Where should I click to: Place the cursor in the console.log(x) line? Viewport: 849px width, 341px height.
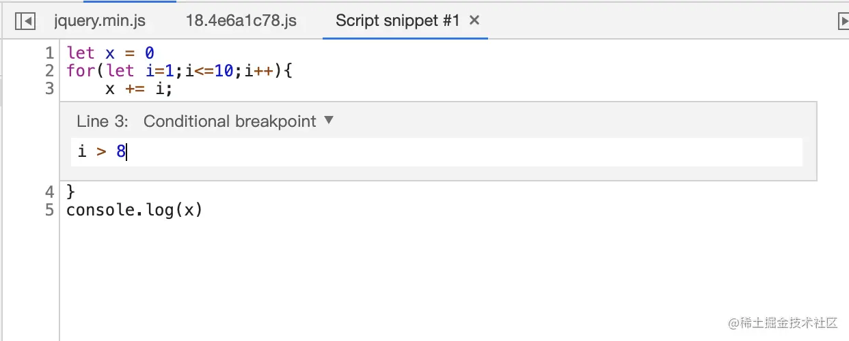click(135, 209)
